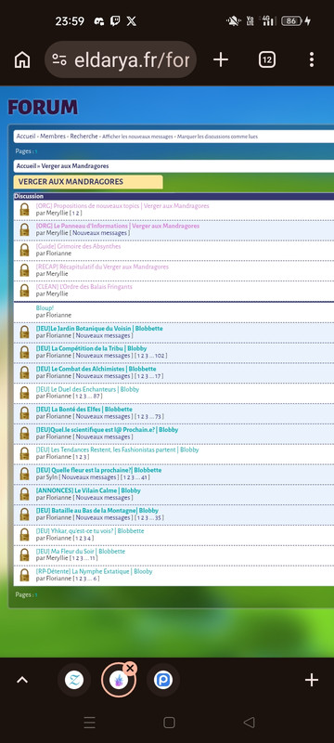Open site info icon in address bar
The width and height of the screenshot is (334, 743).
59,59
